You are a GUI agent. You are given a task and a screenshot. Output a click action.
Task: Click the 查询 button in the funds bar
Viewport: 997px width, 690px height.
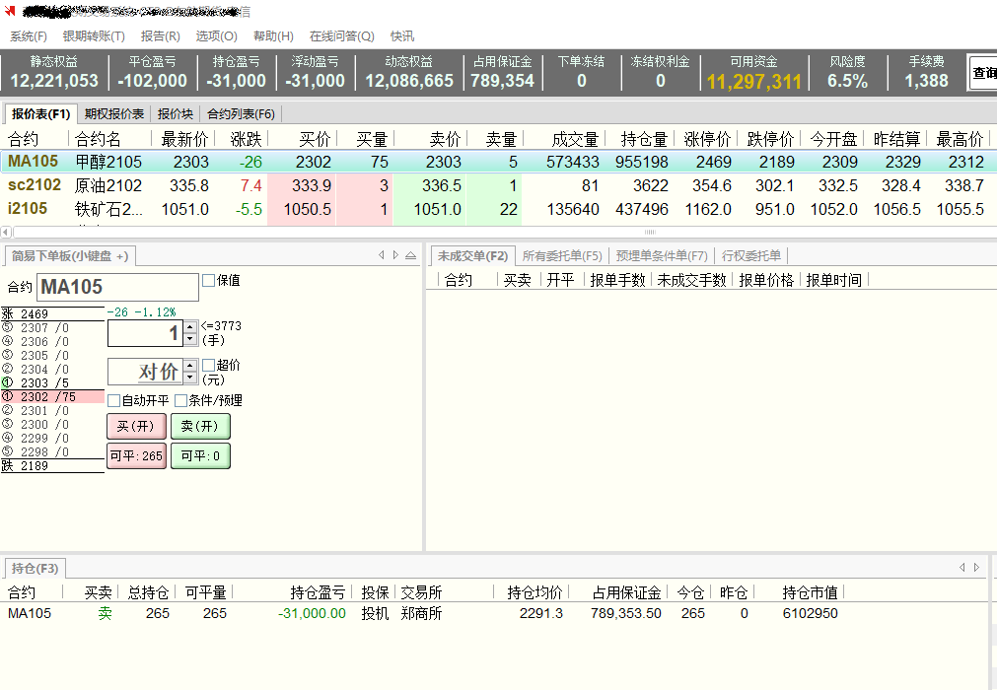(983, 72)
